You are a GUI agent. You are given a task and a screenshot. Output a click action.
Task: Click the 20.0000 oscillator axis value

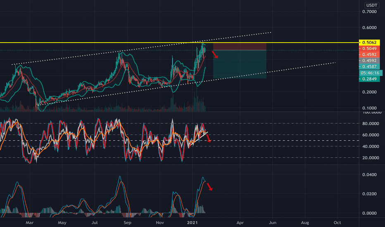(371, 158)
